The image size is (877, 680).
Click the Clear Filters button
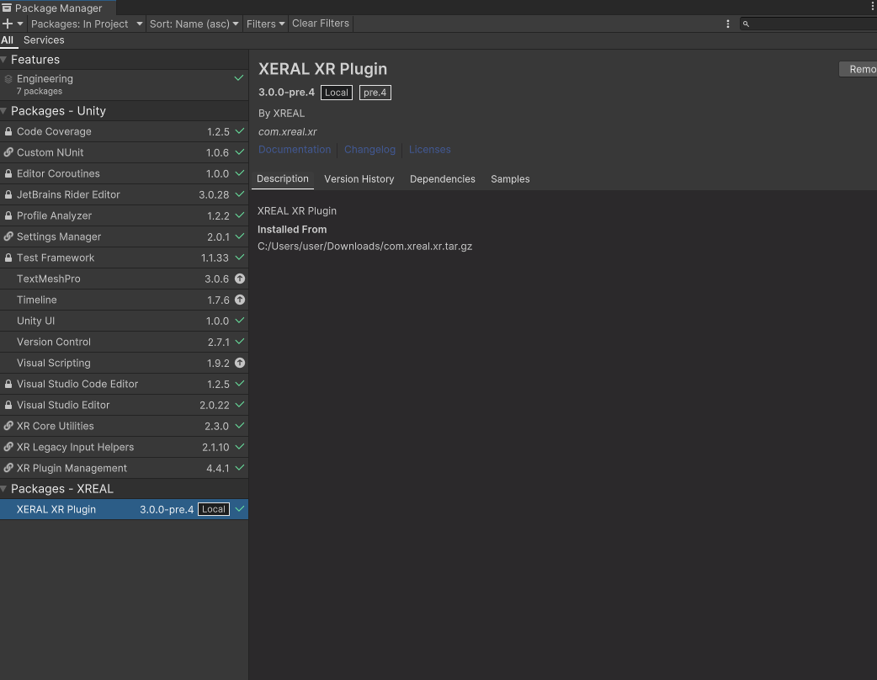(x=321, y=24)
